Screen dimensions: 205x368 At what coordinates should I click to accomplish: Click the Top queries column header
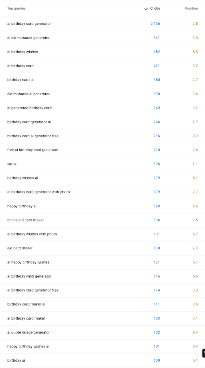tap(16, 8)
